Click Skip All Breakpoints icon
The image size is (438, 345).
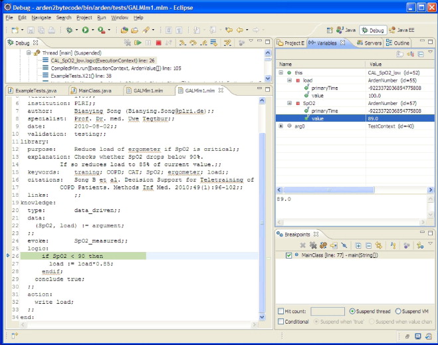(x=344, y=245)
